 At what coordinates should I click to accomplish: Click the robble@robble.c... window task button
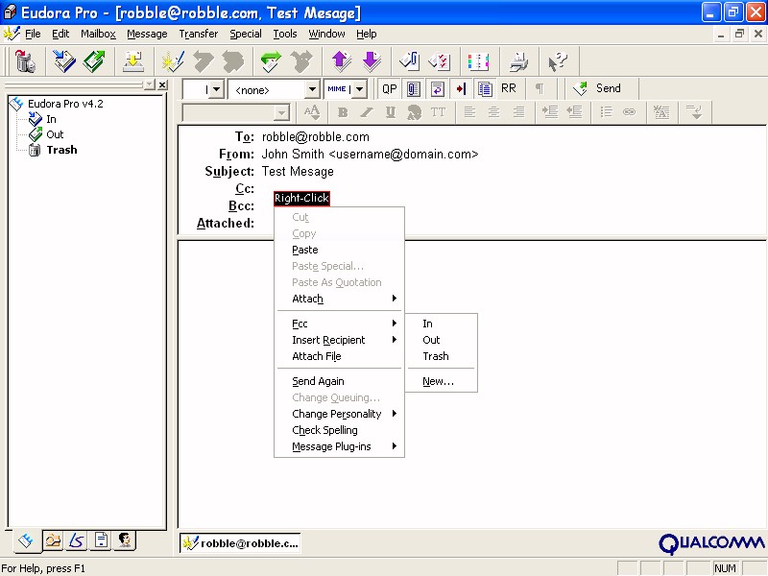point(240,542)
